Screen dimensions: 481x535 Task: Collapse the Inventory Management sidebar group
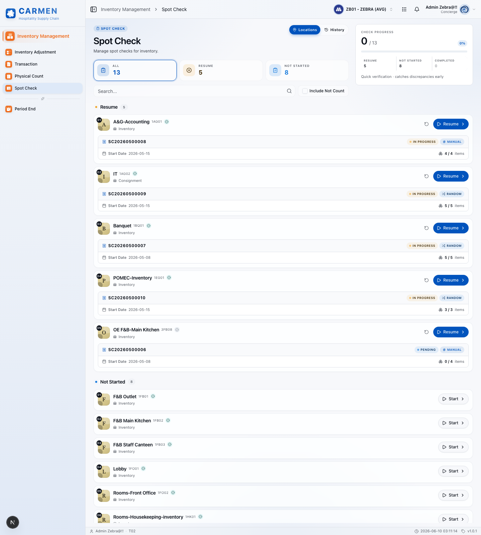pyautogui.click(x=42, y=36)
